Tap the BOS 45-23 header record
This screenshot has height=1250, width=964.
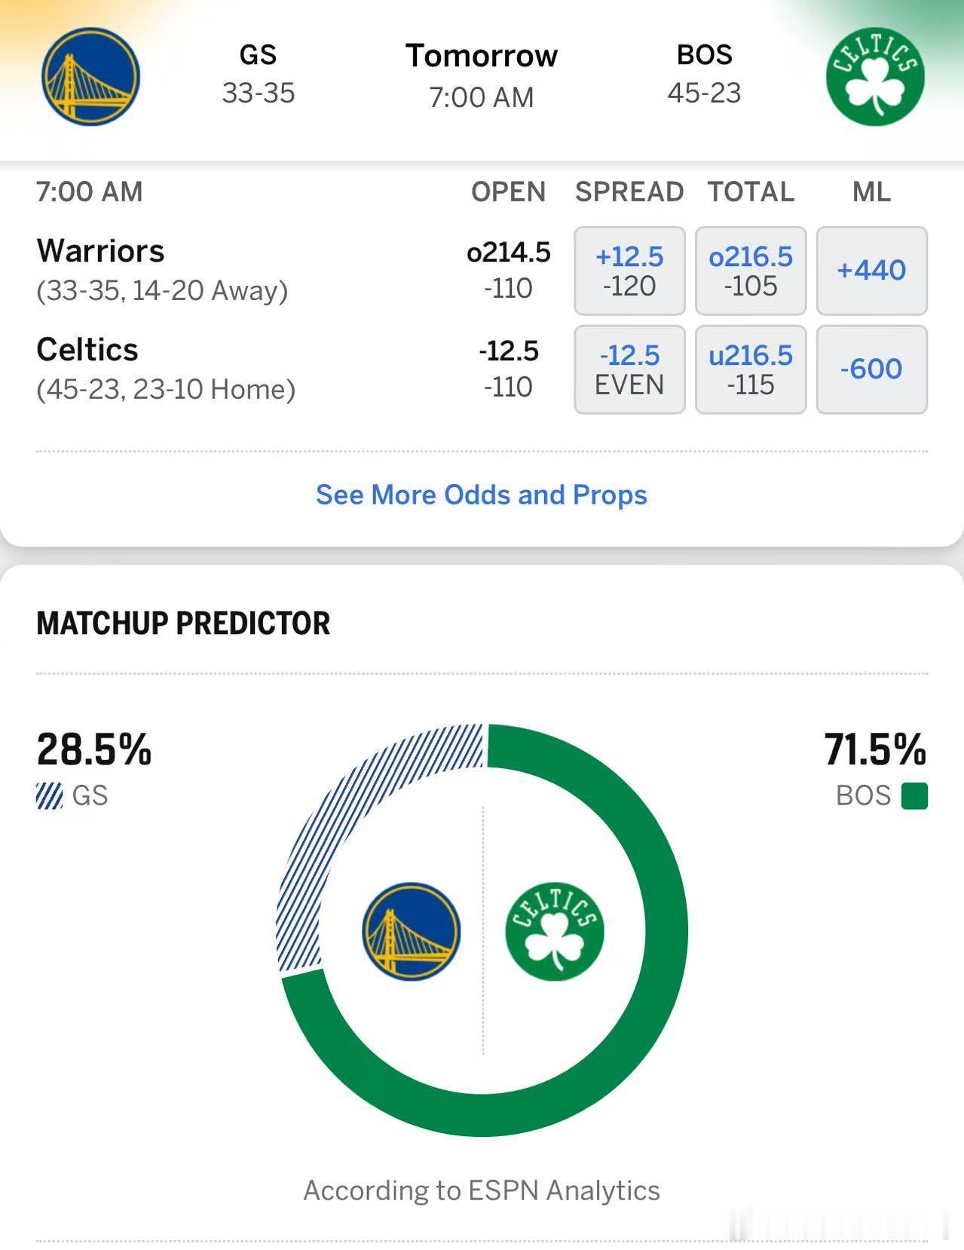704,74
